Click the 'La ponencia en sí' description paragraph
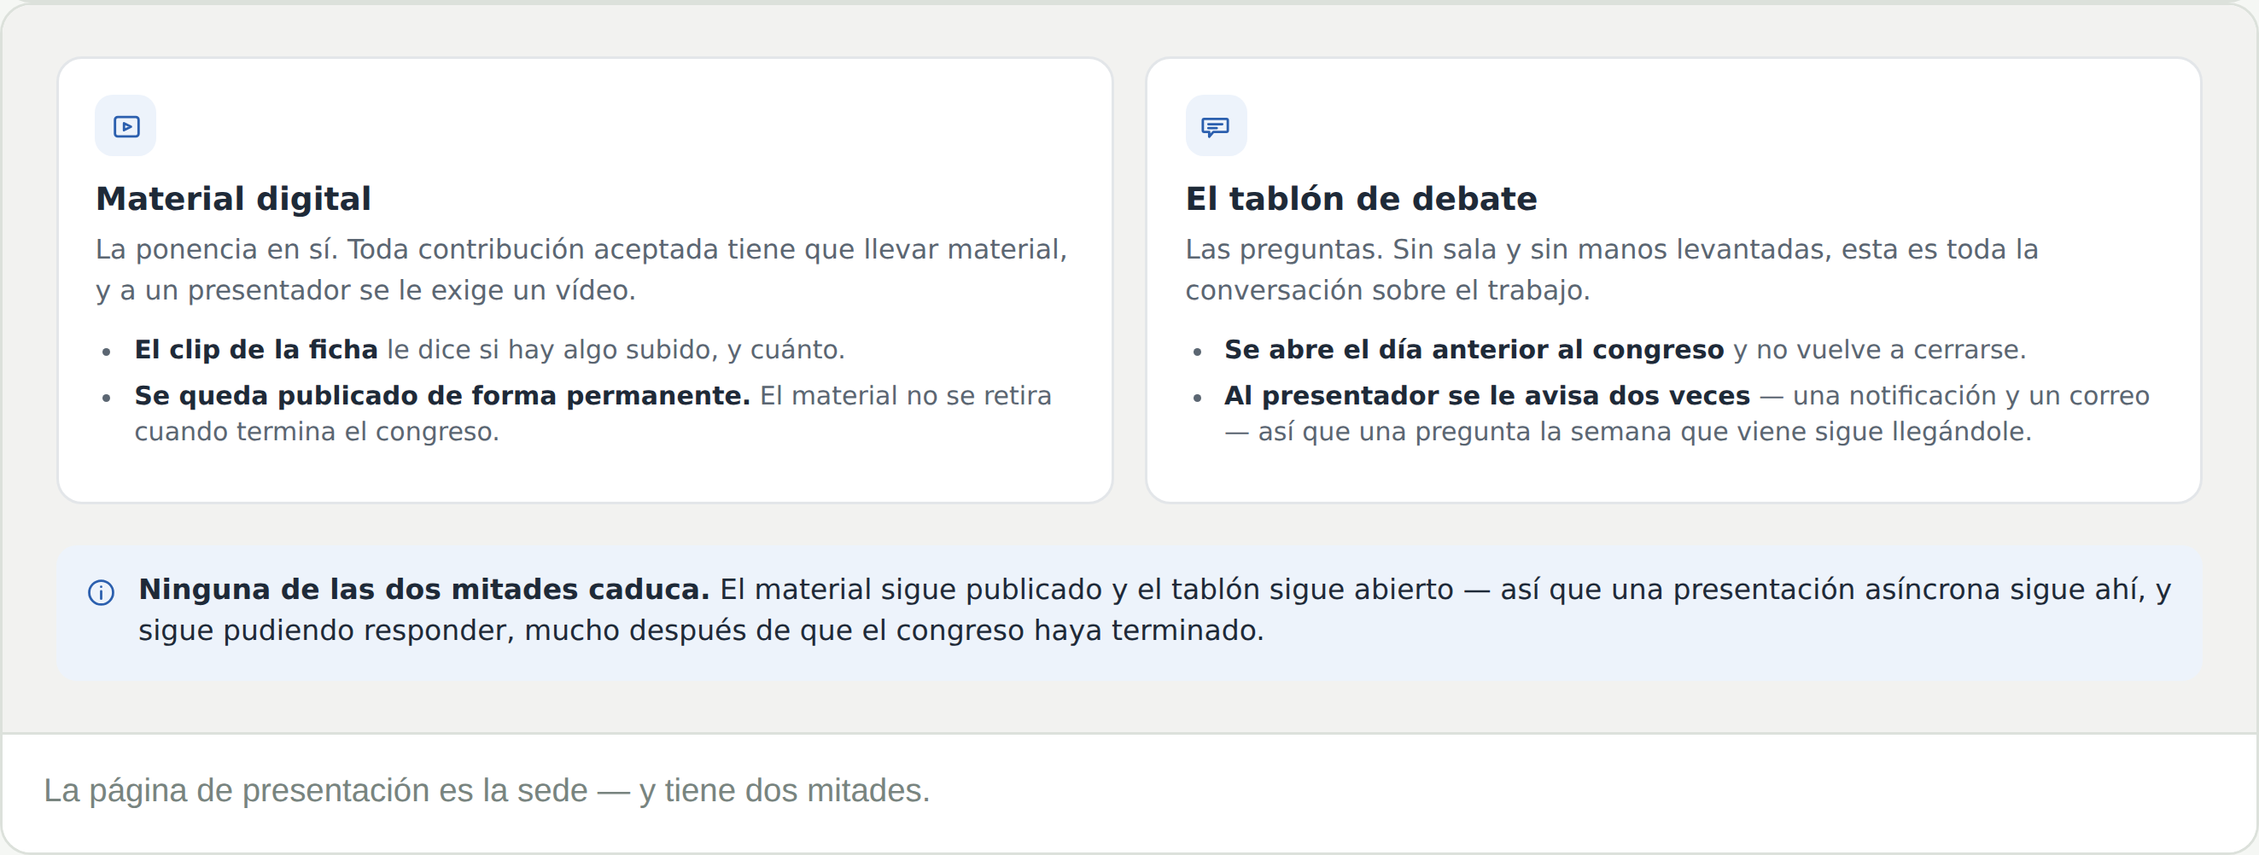Screen dimensions: 2259x855 [x=581, y=270]
